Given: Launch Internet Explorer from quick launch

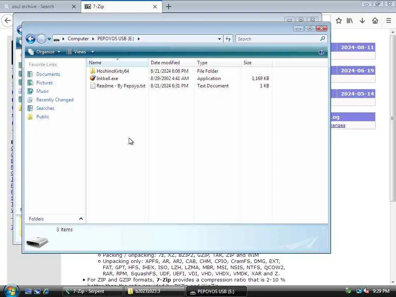Looking at the screenshot, I should pyautogui.click(x=46, y=292).
